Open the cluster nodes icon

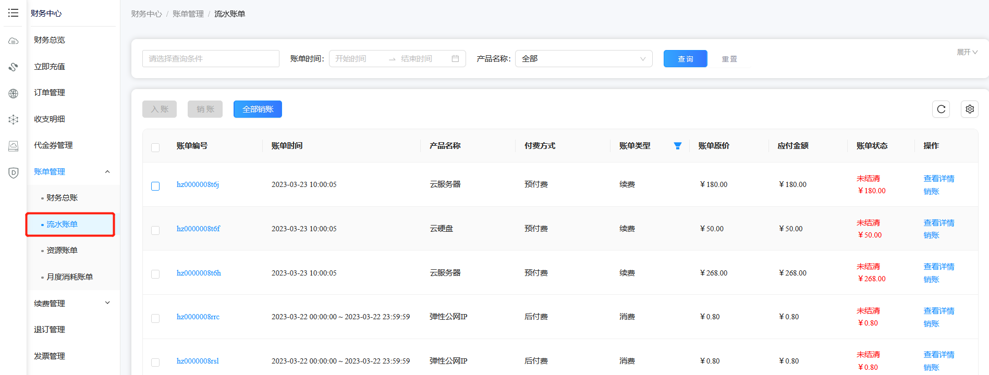14,120
